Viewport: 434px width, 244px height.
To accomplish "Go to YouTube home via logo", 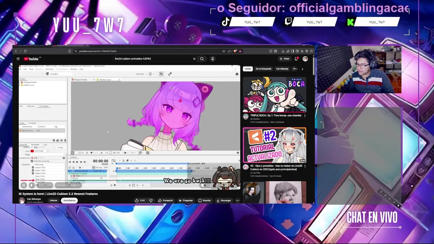I will [31, 59].
